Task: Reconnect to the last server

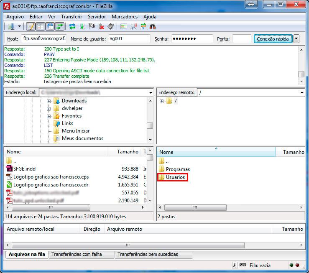Action: [111, 26]
